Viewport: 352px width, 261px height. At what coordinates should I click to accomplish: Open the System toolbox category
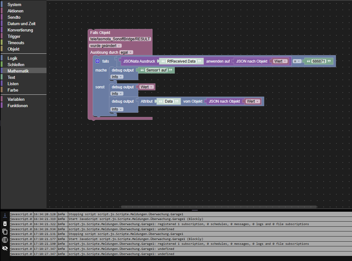click(23, 4)
